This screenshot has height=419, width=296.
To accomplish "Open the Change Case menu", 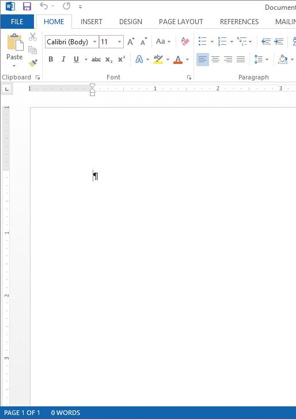I will click(x=163, y=41).
